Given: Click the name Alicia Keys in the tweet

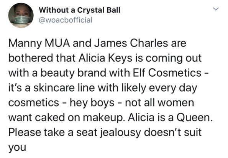Looking at the screenshot, I should coord(105,58).
